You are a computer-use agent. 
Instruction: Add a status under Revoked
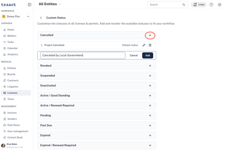coord(150,66)
